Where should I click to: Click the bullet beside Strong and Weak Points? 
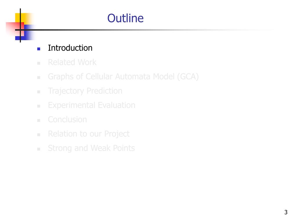(x=39, y=149)
